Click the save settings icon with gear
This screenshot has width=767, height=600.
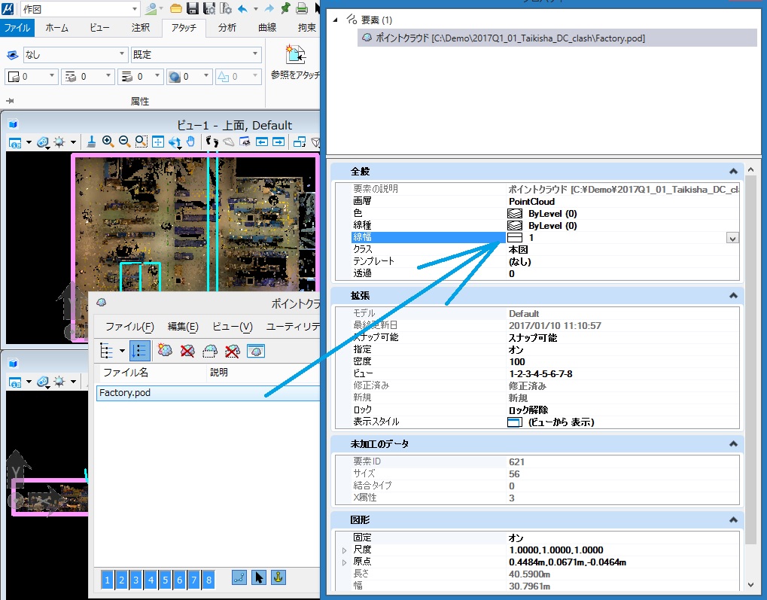tap(208, 8)
